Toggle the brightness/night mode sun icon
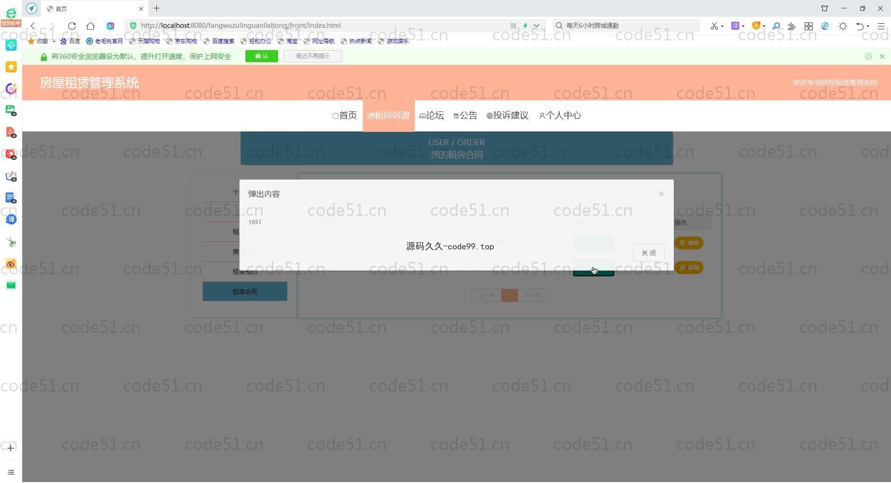The width and height of the screenshot is (891, 483). click(843, 26)
